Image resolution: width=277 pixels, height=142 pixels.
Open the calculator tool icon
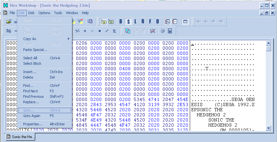pos(170,31)
